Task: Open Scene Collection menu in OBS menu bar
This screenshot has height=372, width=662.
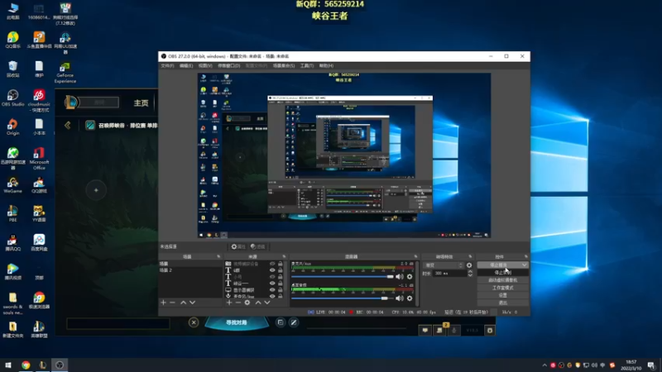Action: [284, 66]
